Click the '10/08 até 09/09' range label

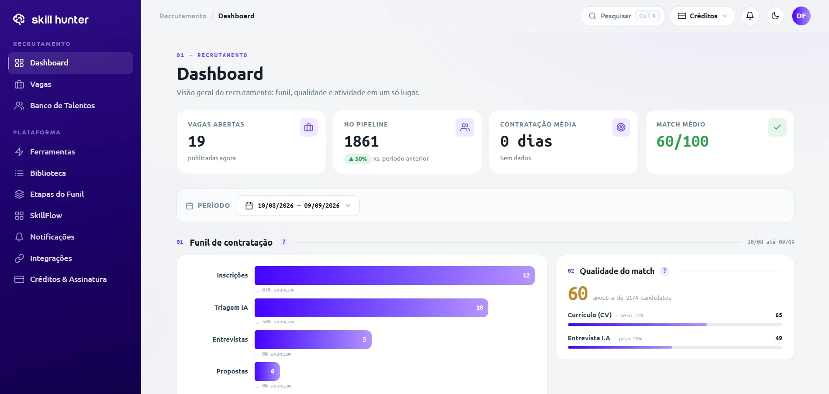coord(771,242)
